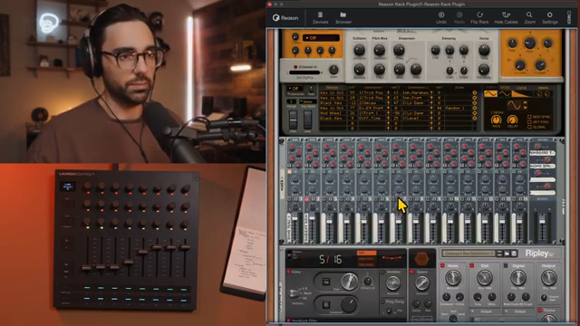580x326 pixels.
Task: Open the Devices panel
Action: point(320,18)
